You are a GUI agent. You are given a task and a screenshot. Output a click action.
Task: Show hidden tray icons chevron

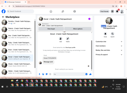click(111, 87)
